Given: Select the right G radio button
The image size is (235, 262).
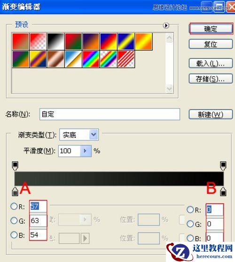Looking at the screenshot, I should click(x=190, y=224).
